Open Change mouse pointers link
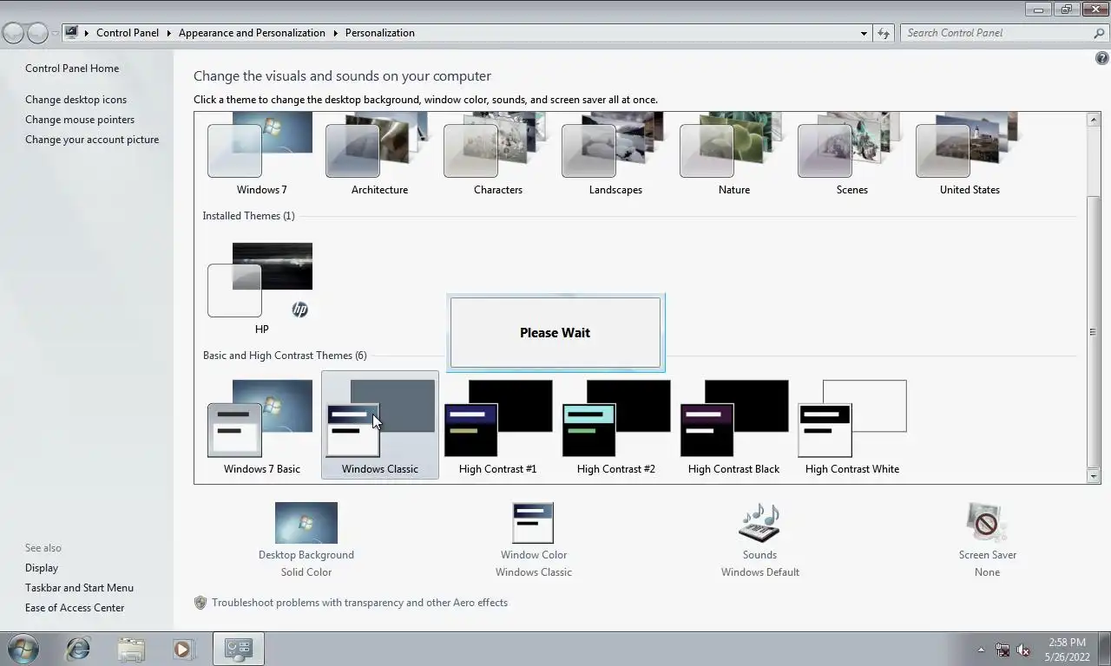 tap(80, 120)
